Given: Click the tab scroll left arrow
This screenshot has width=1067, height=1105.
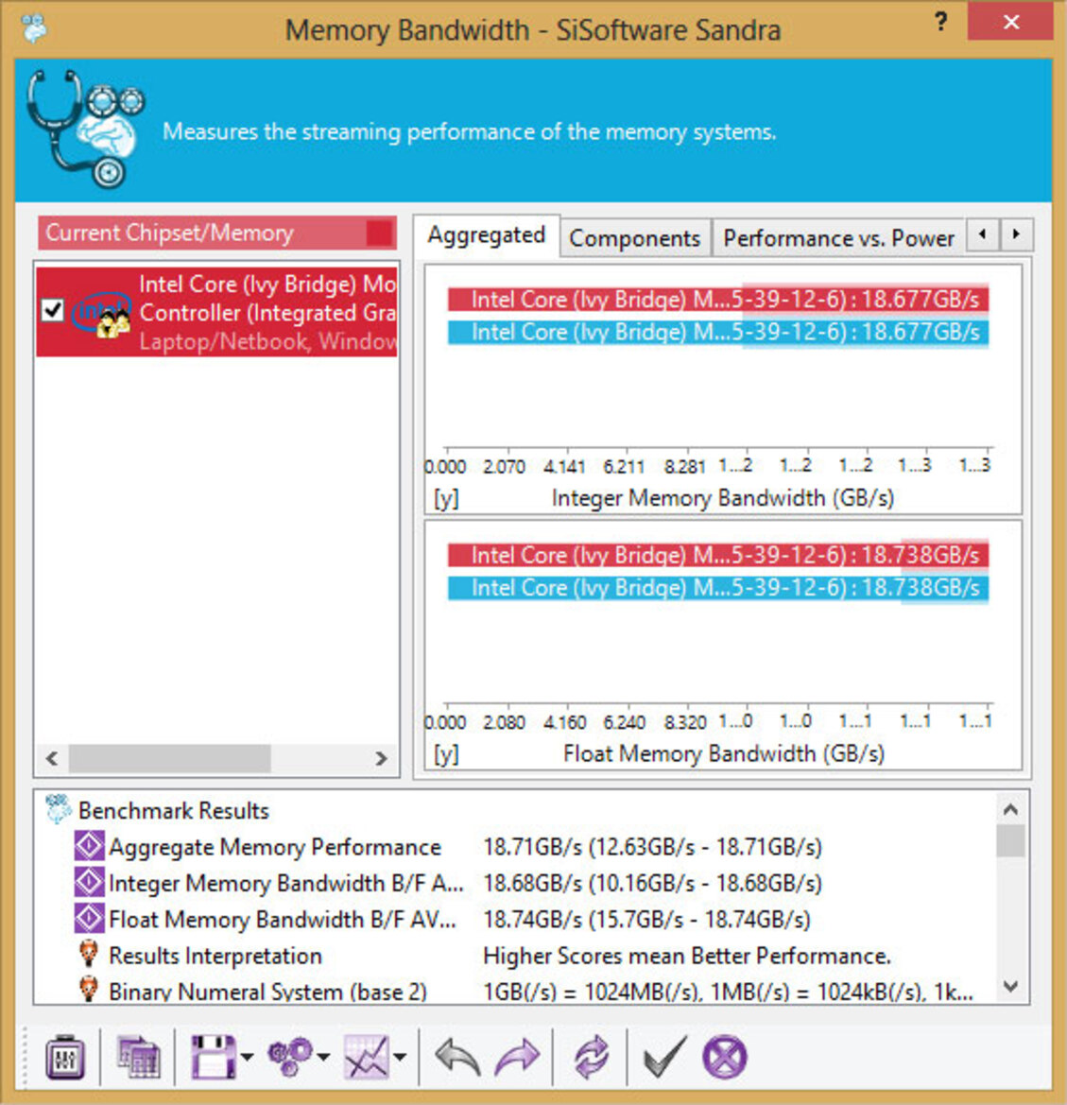Looking at the screenshot, I should pyautogui.click(x=983, y=234).
